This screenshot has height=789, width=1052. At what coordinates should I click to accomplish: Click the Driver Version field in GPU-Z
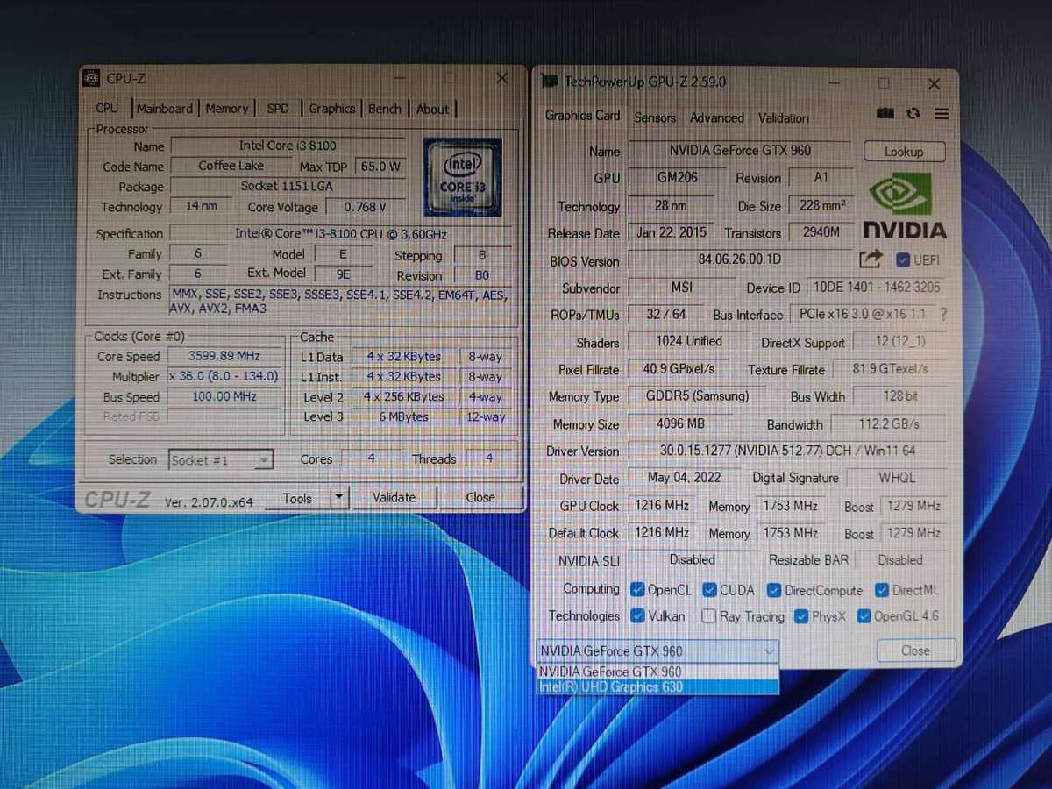coord(787,451)
